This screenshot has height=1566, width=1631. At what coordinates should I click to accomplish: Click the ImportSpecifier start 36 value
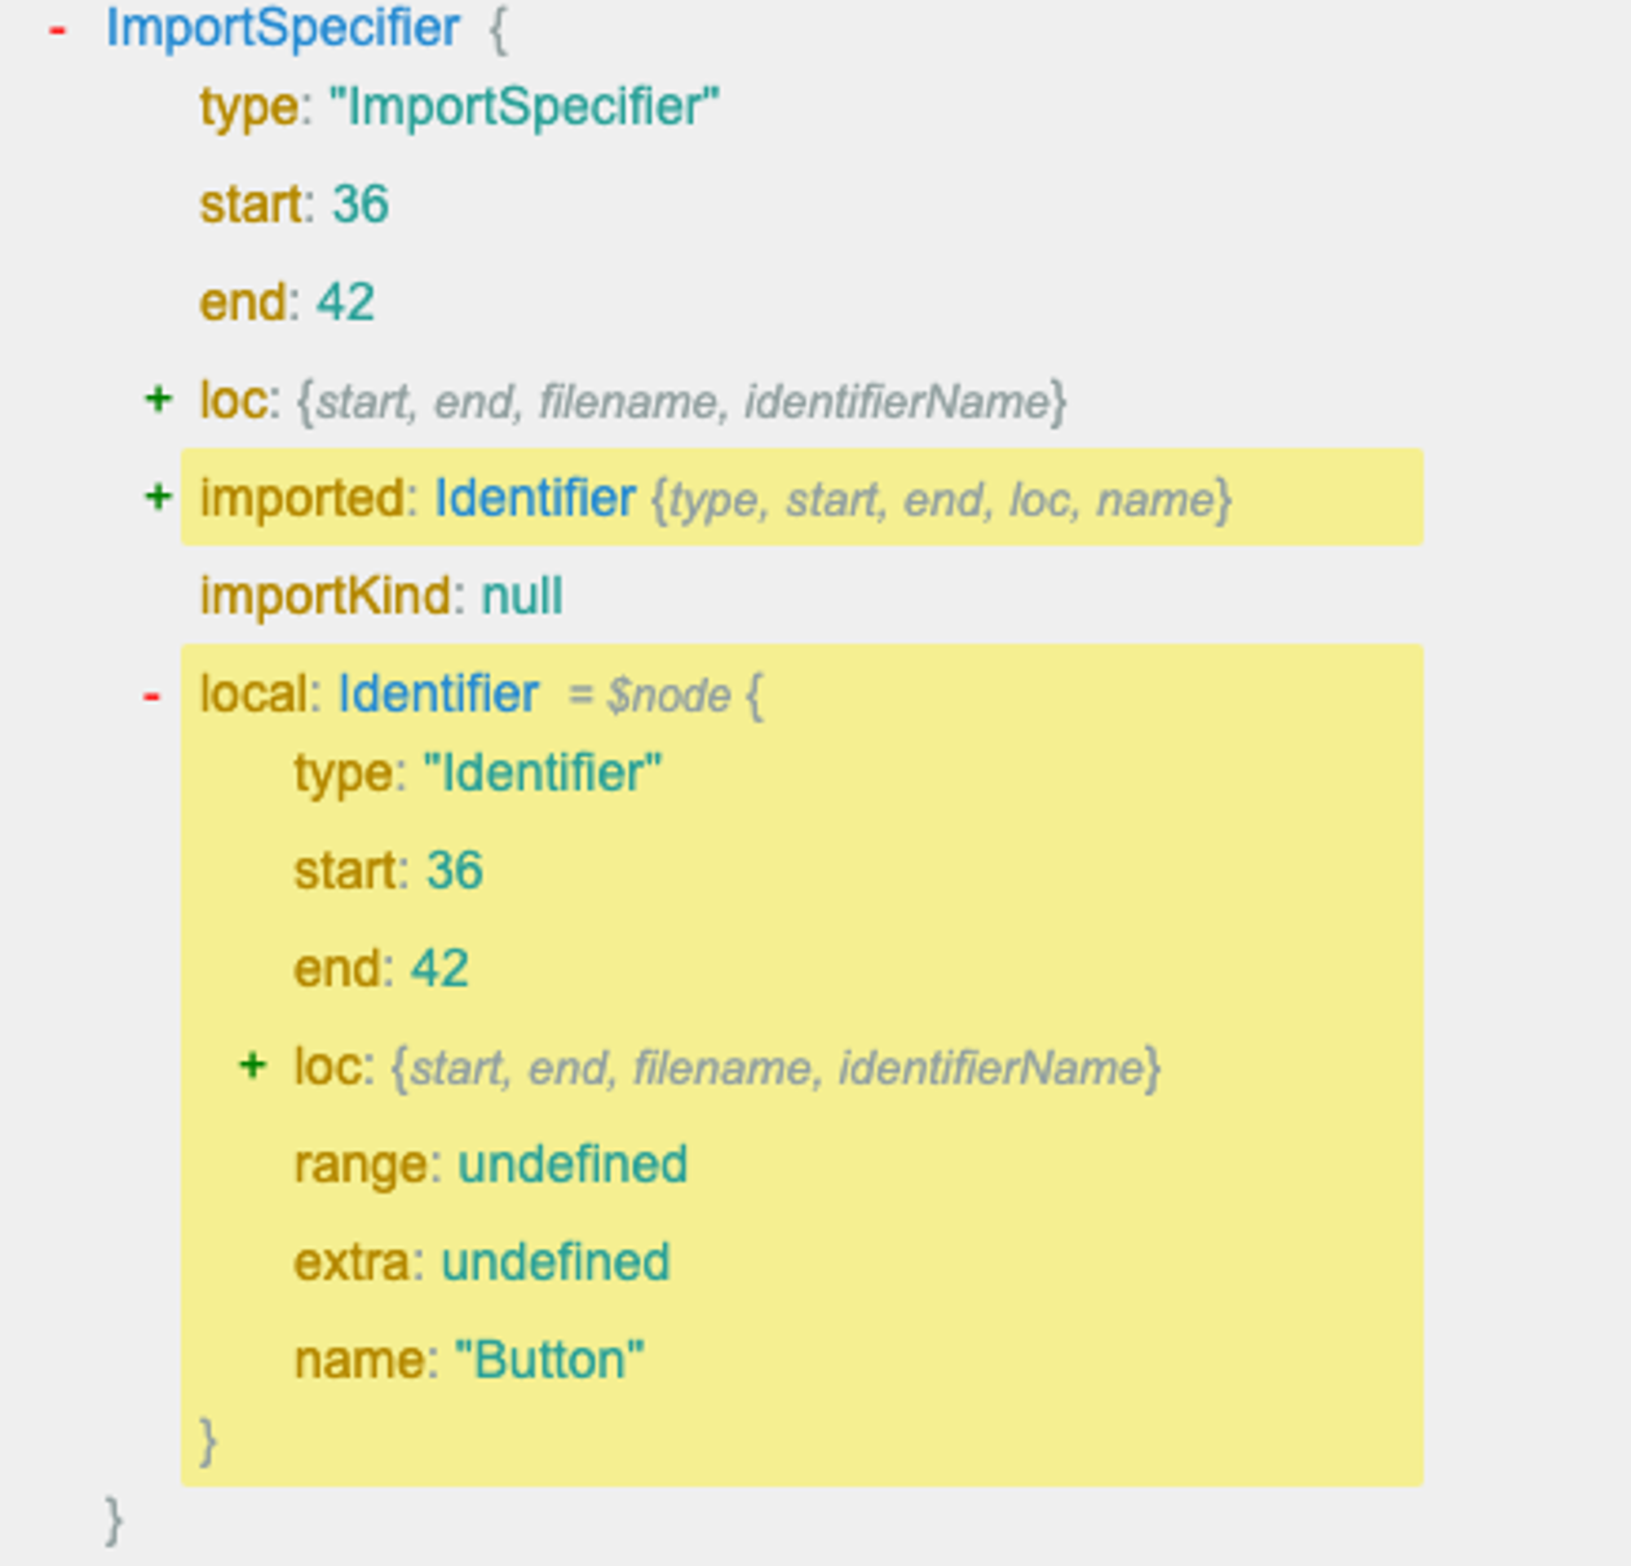[360, 204]
